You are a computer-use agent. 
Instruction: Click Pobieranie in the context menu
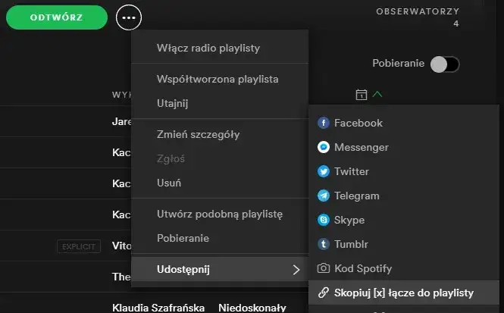[x=220, y=239]
